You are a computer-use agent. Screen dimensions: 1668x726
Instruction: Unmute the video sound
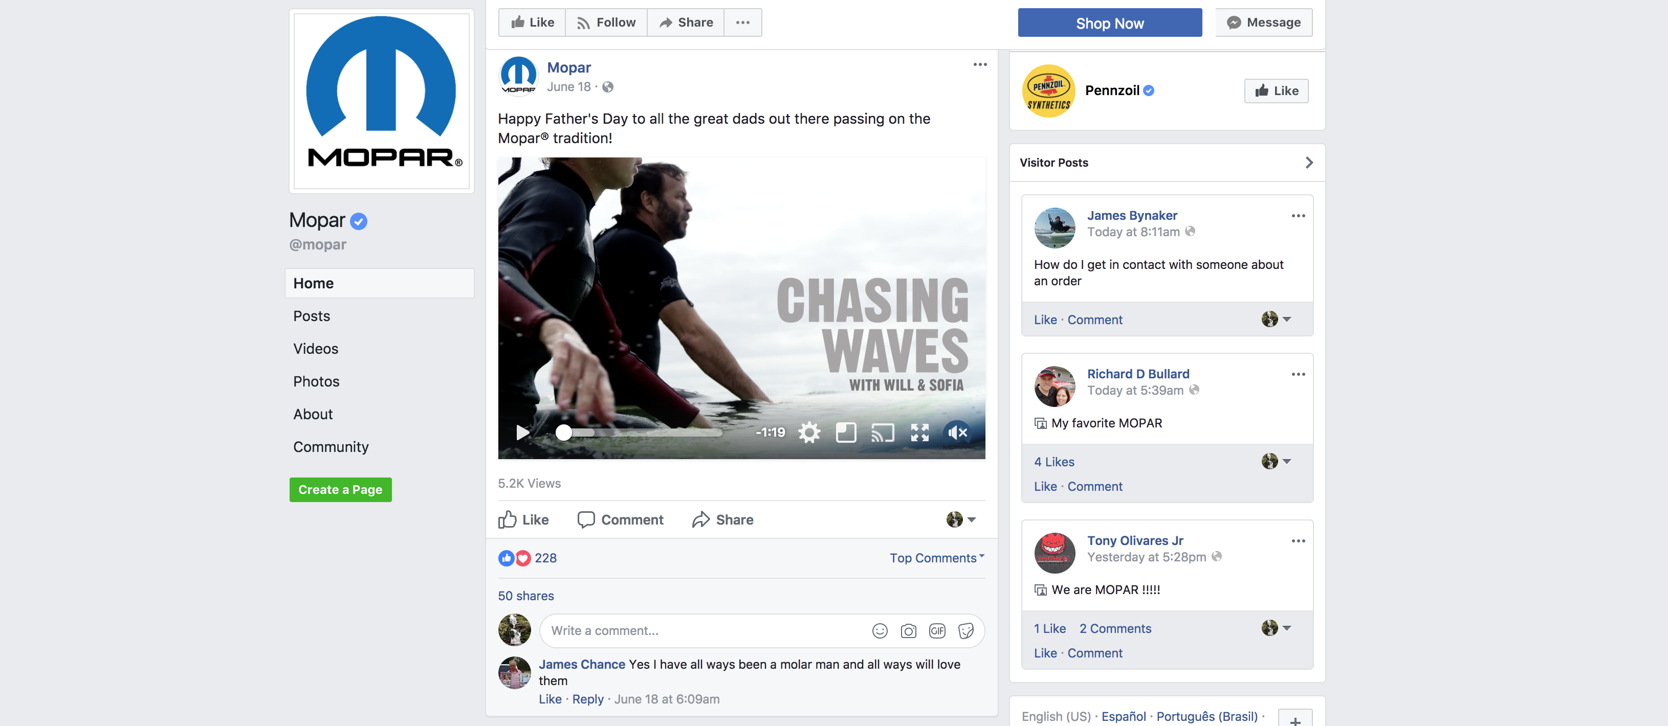[x=957, y=432]
